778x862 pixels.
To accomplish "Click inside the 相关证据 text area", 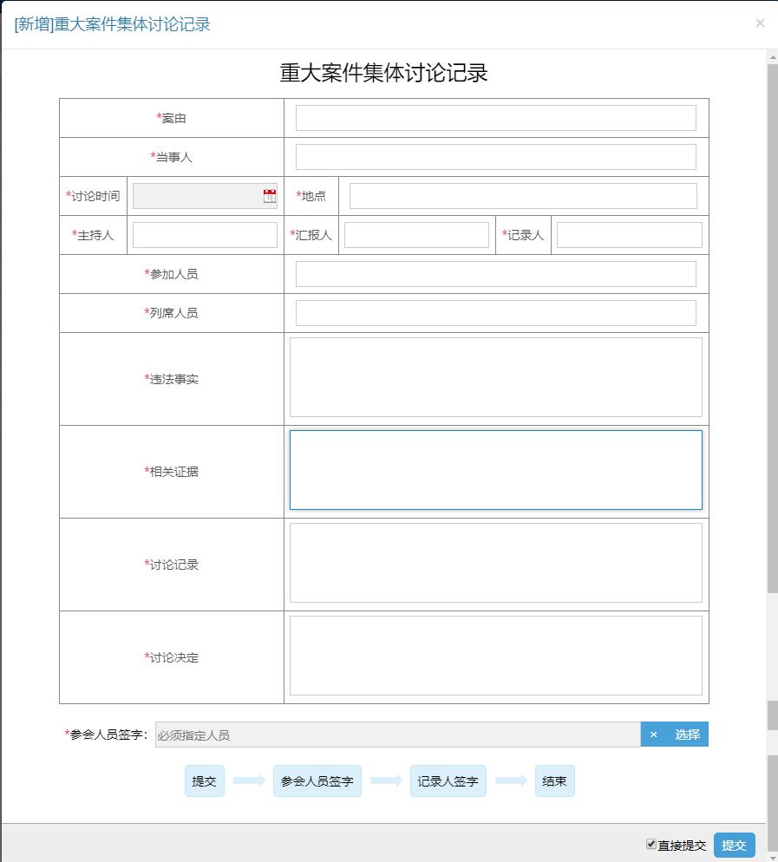I will click(496, 470).
